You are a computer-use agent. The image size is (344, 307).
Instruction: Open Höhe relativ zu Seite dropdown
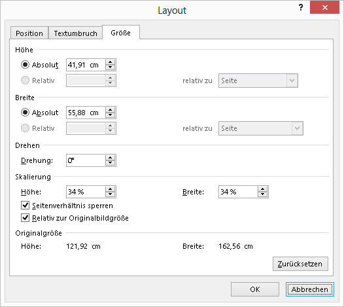258,81
